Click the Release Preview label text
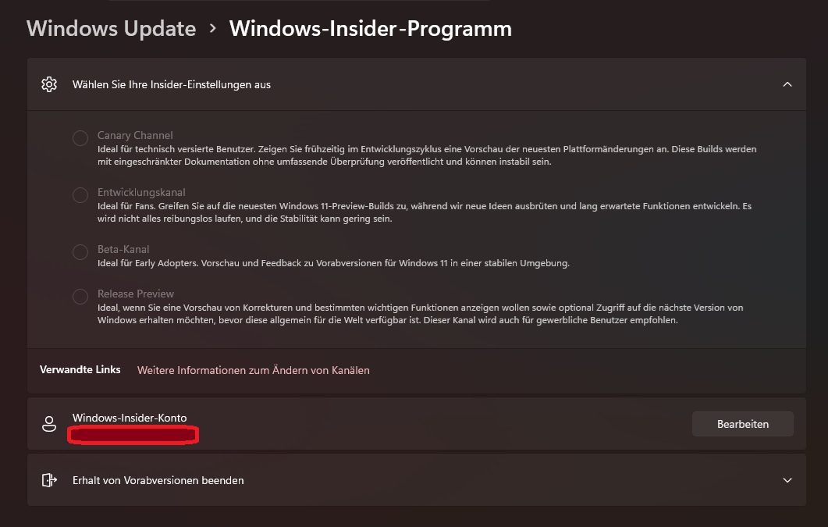Image resolution: width=828 pixels, height=527 pixels. 136,294
